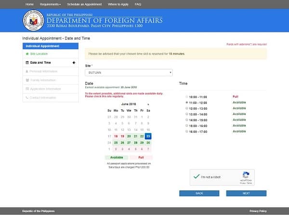
Task: Pick June 21 on the calendar
Action: (x=135, y=136)
